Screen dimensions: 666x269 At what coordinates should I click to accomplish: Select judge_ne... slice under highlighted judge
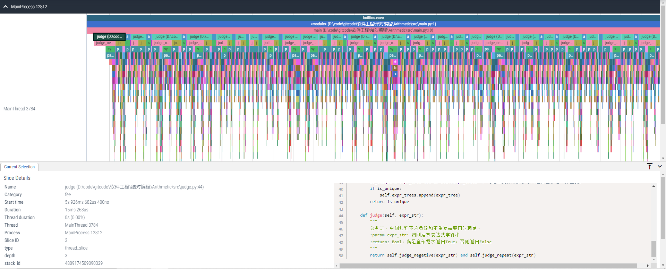click(104, 43)
